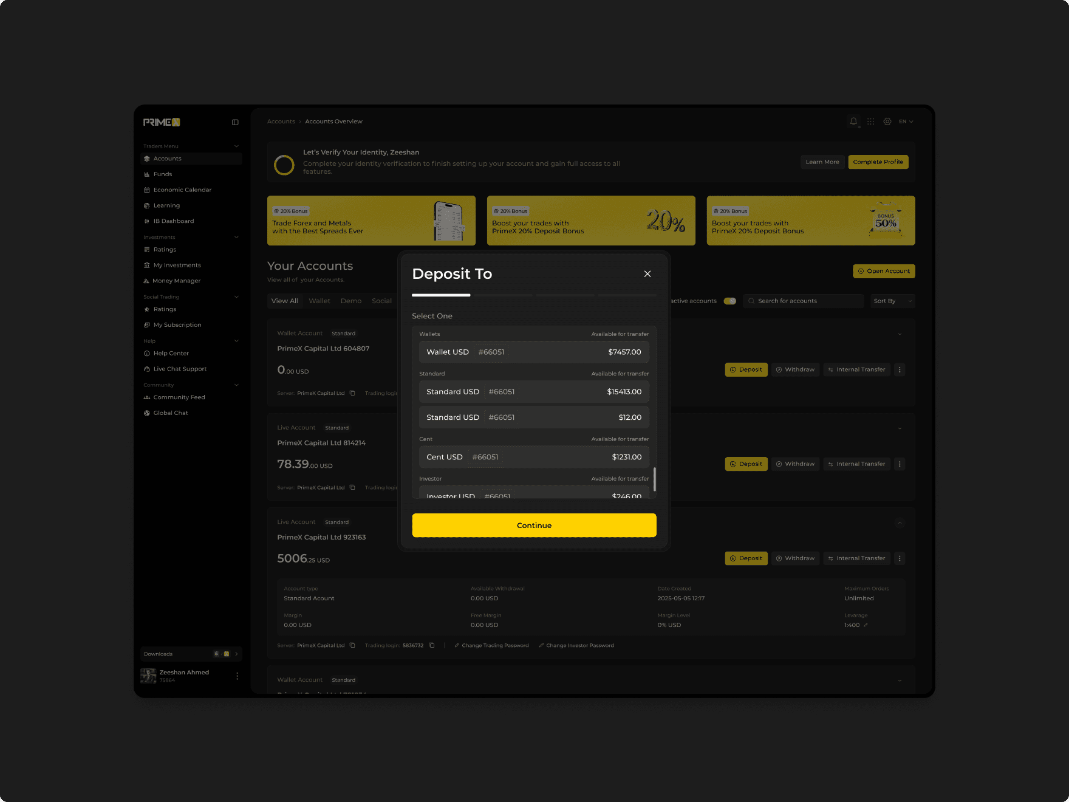Click the Complete Profile button
The width and height of the screenshot is (1069, 802).
pyautogui.click(x=878, y=162)
